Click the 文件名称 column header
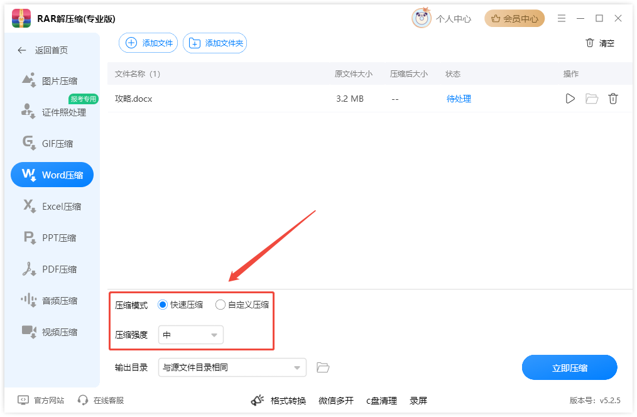Viewport: 637px width, 417px height. pos(138,74)
